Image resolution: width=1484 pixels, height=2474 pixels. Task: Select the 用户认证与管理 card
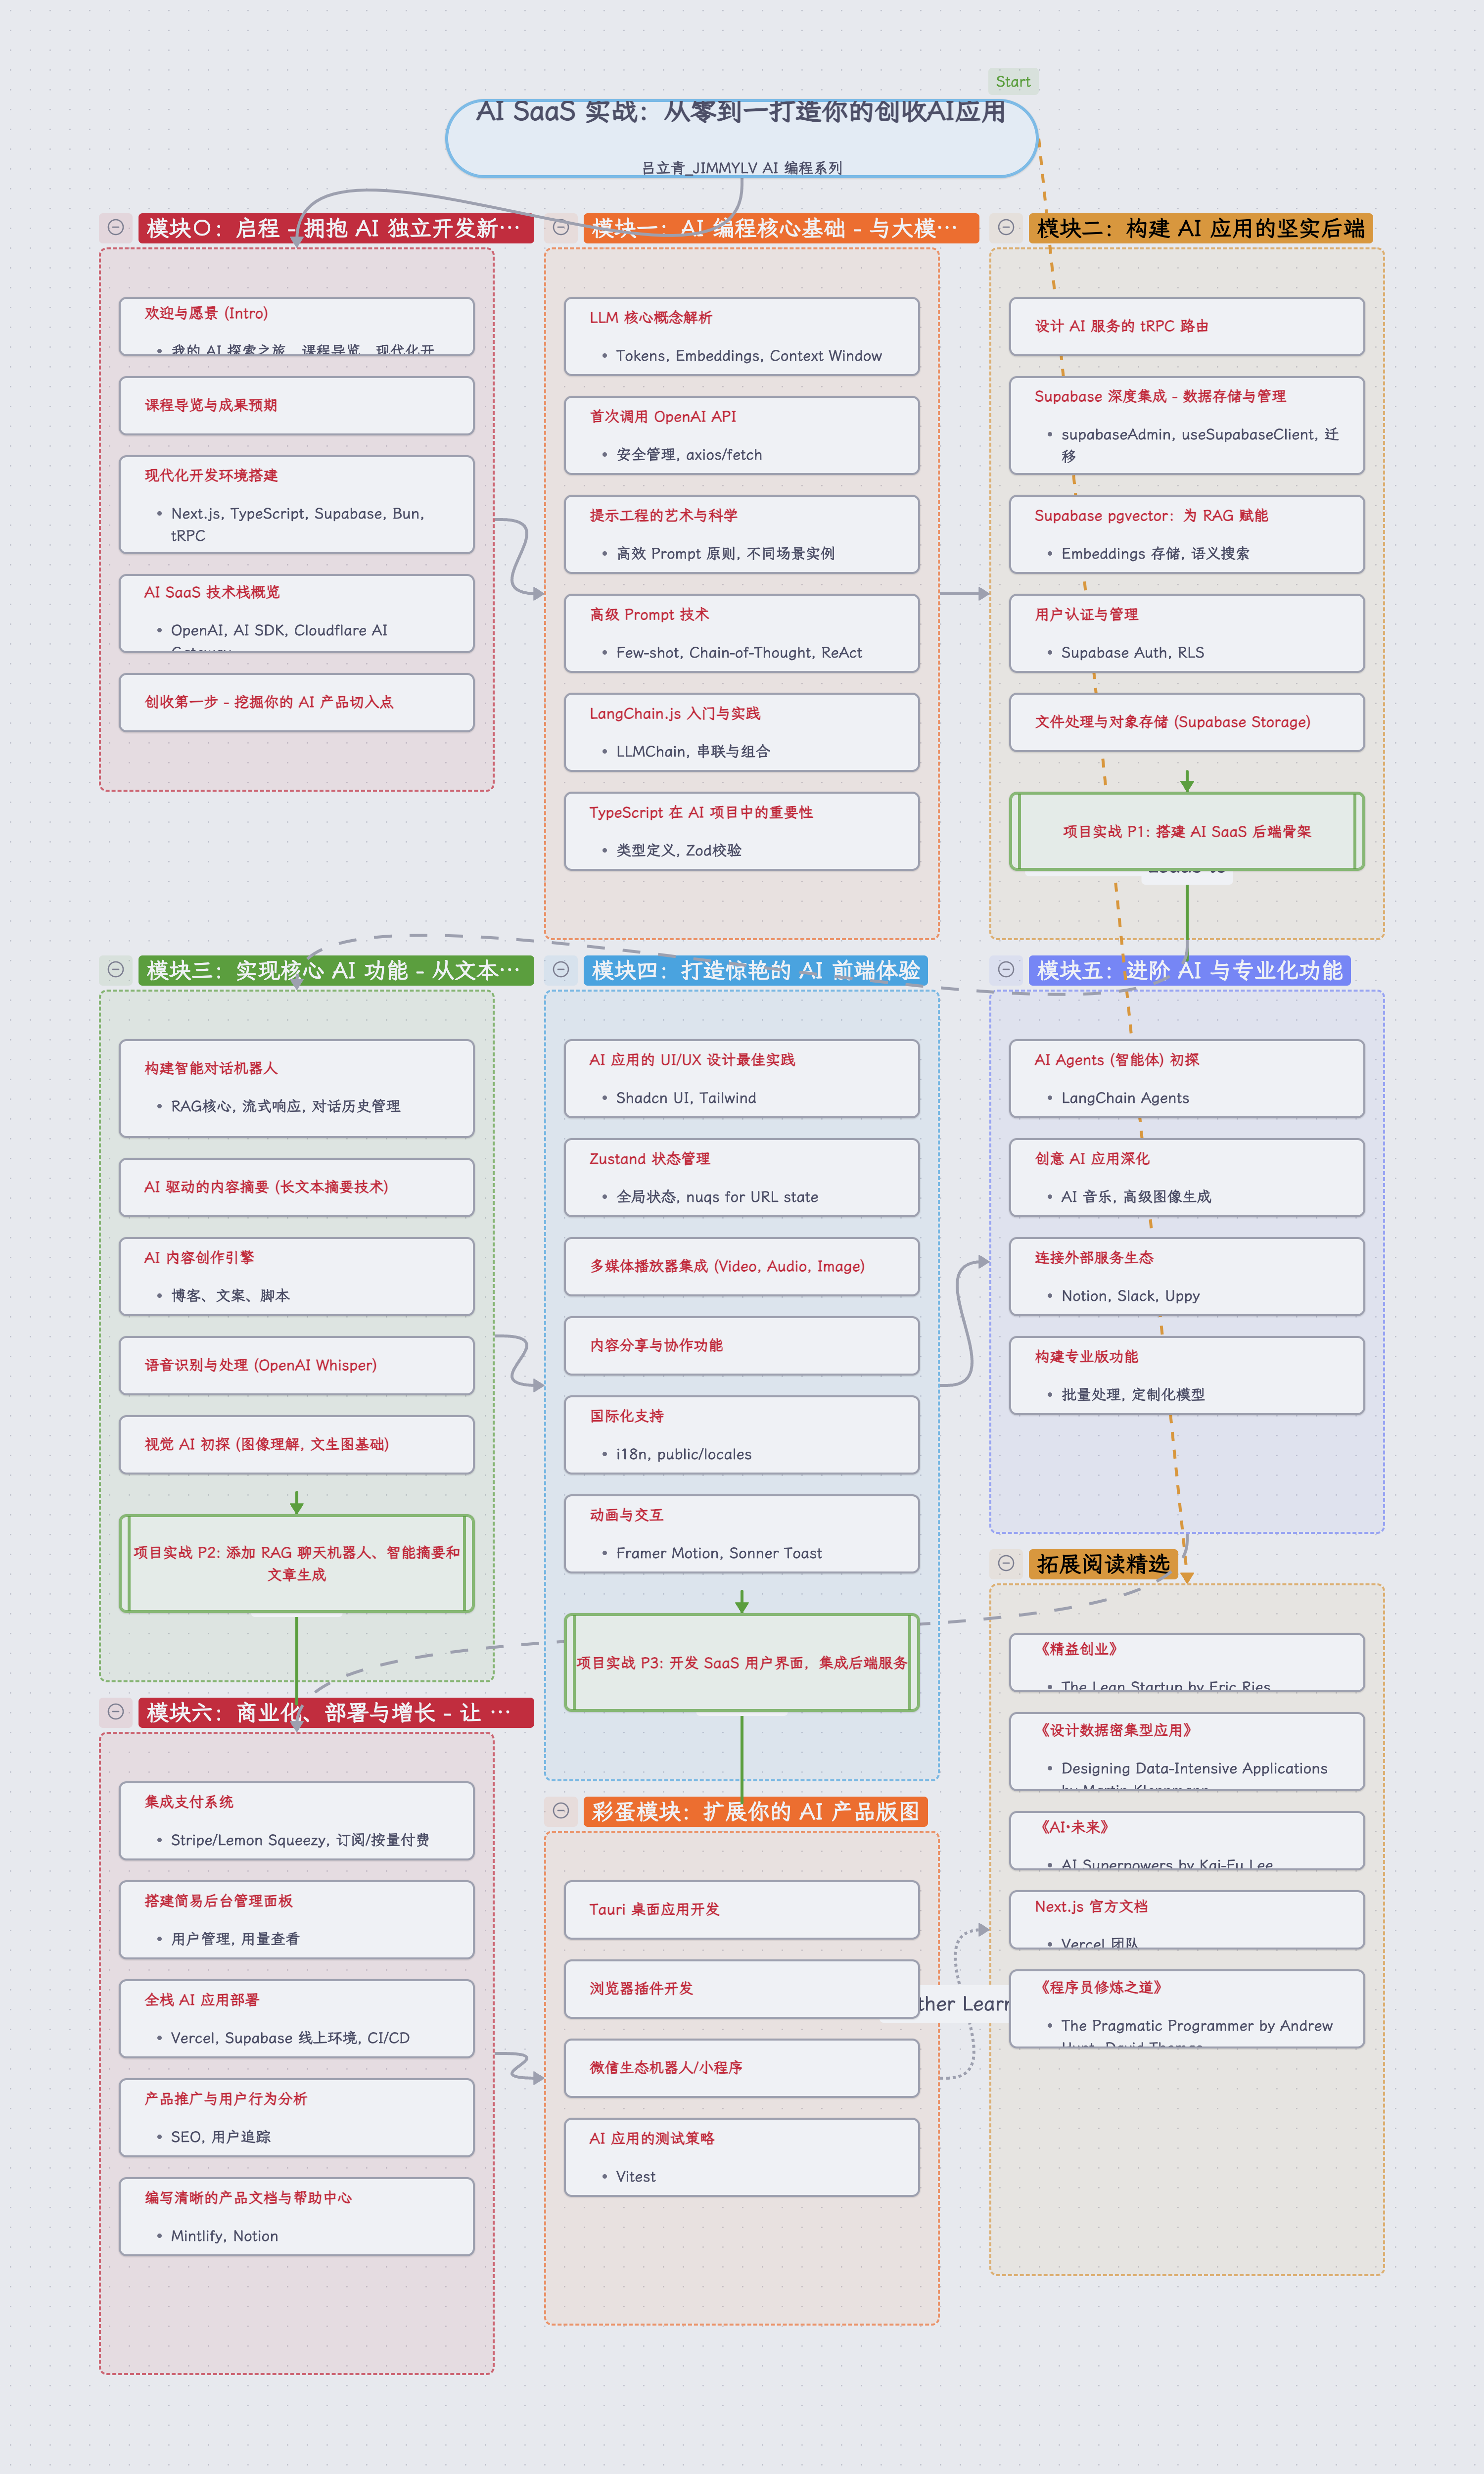point(1186,633)
